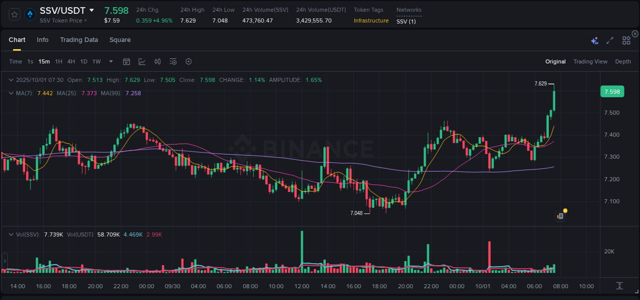Open the calendar date-jump tool

[126, 61]
